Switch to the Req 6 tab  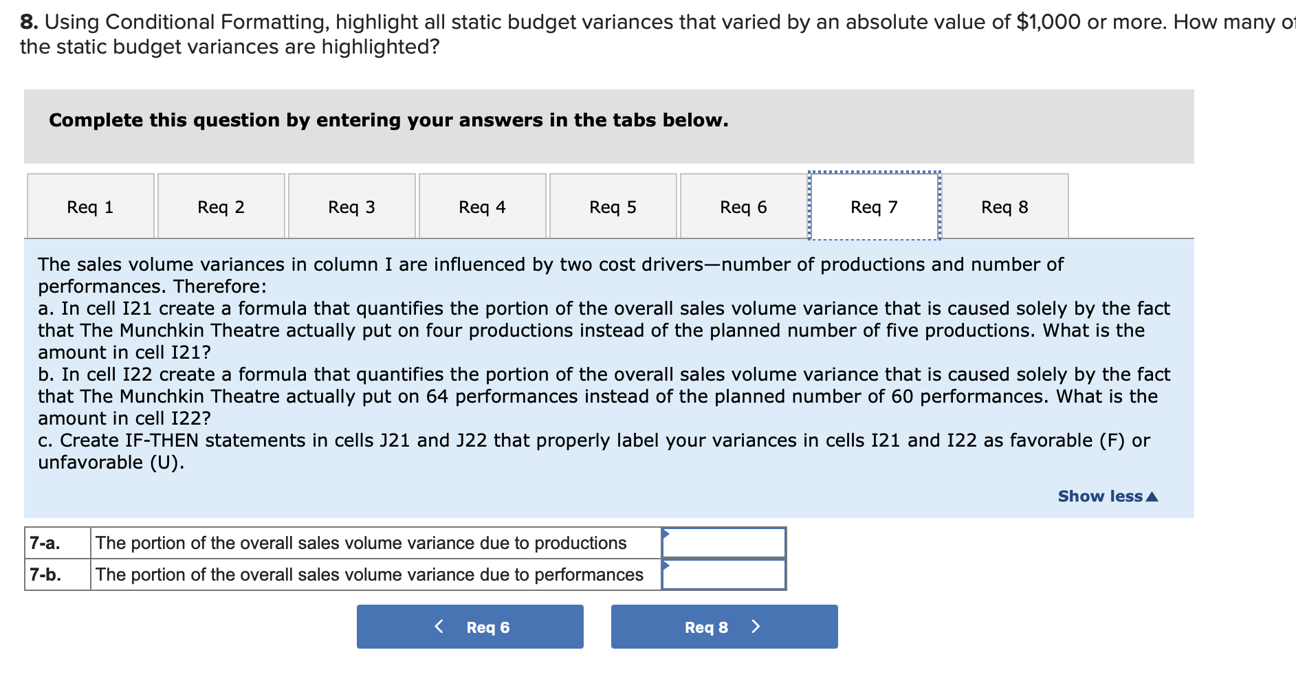point(743,206)
